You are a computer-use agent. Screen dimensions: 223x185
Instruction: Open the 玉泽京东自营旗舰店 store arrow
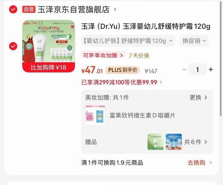tap(115, 10)
